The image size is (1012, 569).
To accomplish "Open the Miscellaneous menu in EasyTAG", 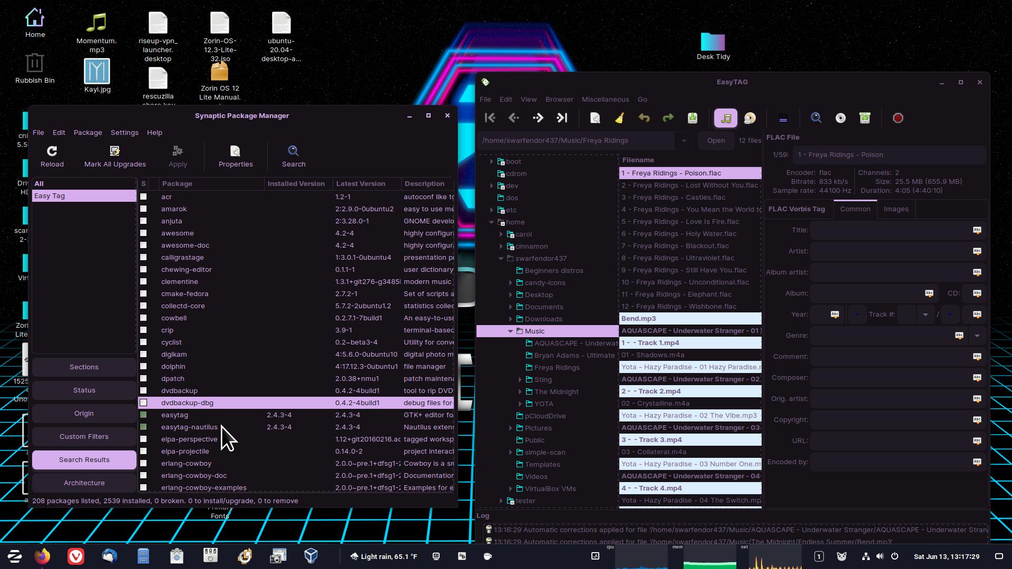I will (605, 99).
